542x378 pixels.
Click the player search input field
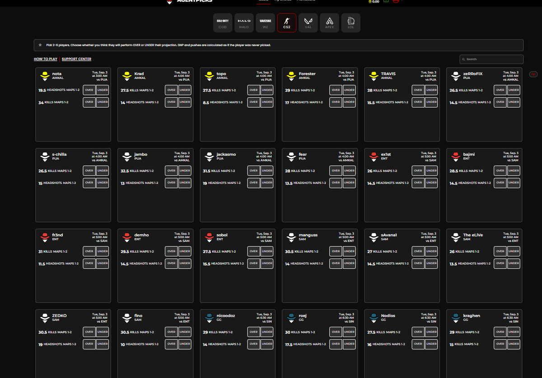491,59
